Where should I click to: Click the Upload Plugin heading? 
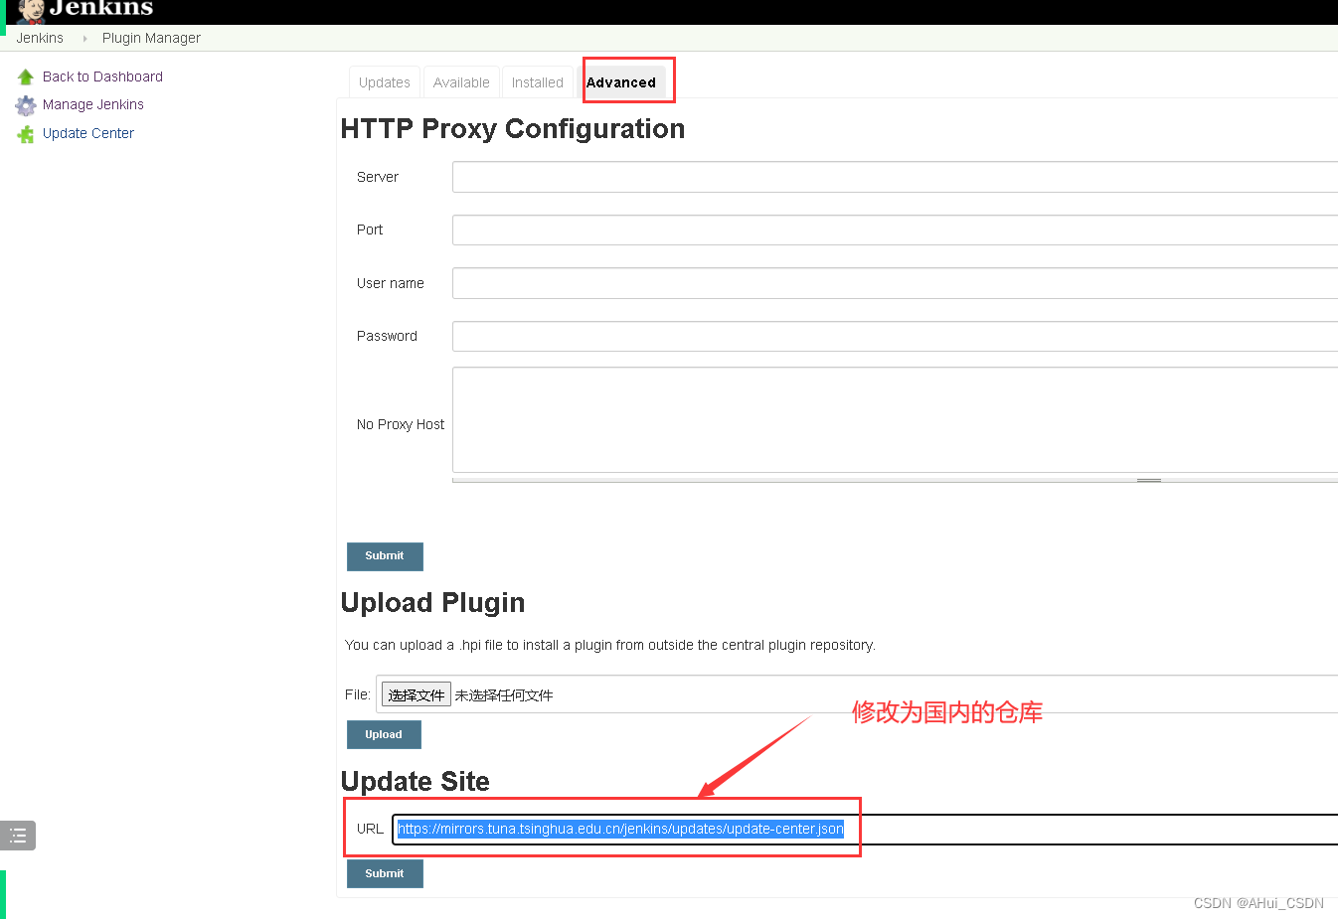[432, 603]
